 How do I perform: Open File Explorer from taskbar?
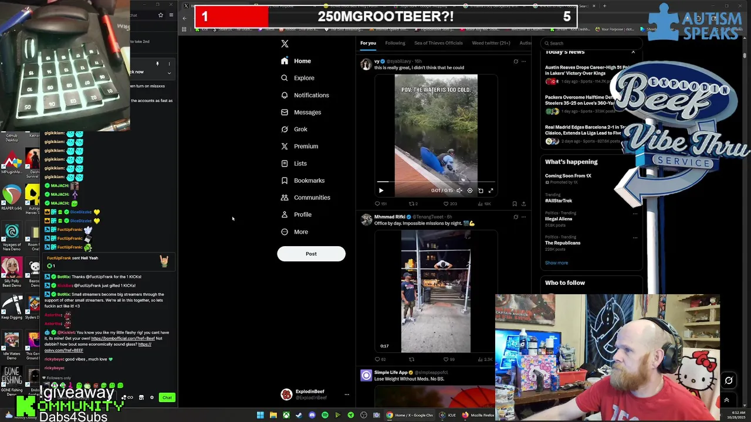tap(273, 415)
